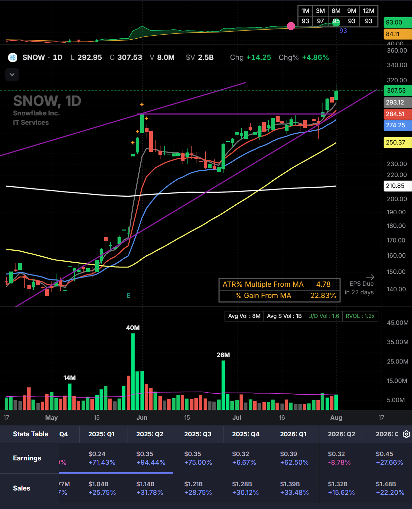The width and height of the screenshot is (412, 509).
Task: Collapse the indicator legend chevron button
Action: click(12, 75)
